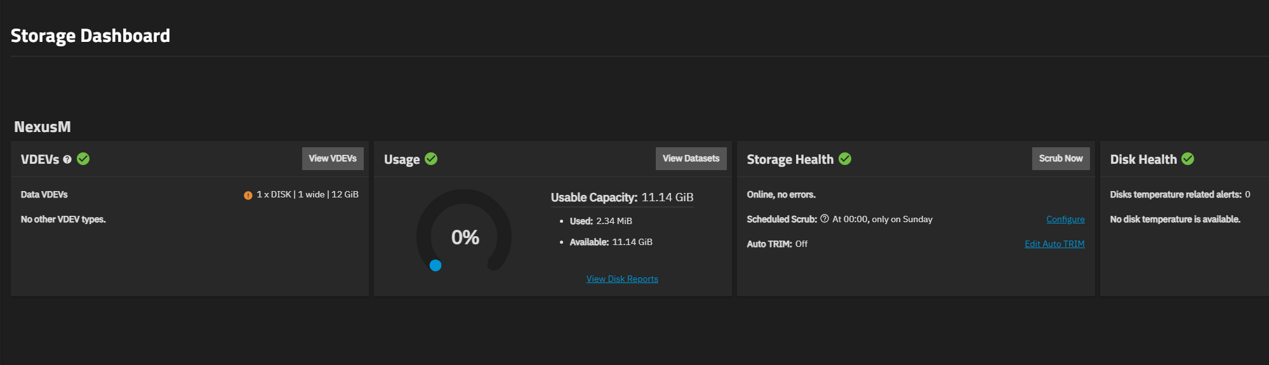Click the VDEVs help question mark icon
Viewport: 1269px width, 365px height.
click(67, 159)
